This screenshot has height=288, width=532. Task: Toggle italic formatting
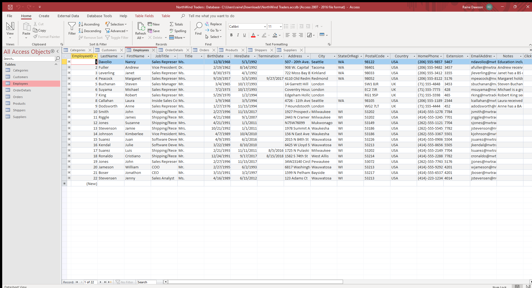[238, 35]
